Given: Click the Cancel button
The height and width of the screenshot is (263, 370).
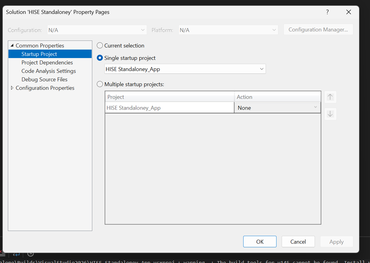Looking at the screenshot, I should coord(298,242).
